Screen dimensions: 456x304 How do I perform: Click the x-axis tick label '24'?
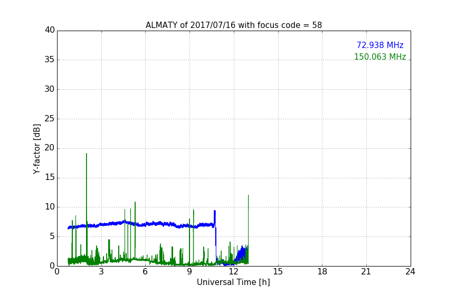410,272
